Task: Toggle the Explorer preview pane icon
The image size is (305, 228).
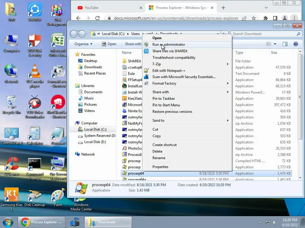Action: coord(285,44)
